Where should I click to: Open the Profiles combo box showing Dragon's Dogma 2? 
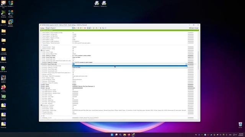coord(60,28)
